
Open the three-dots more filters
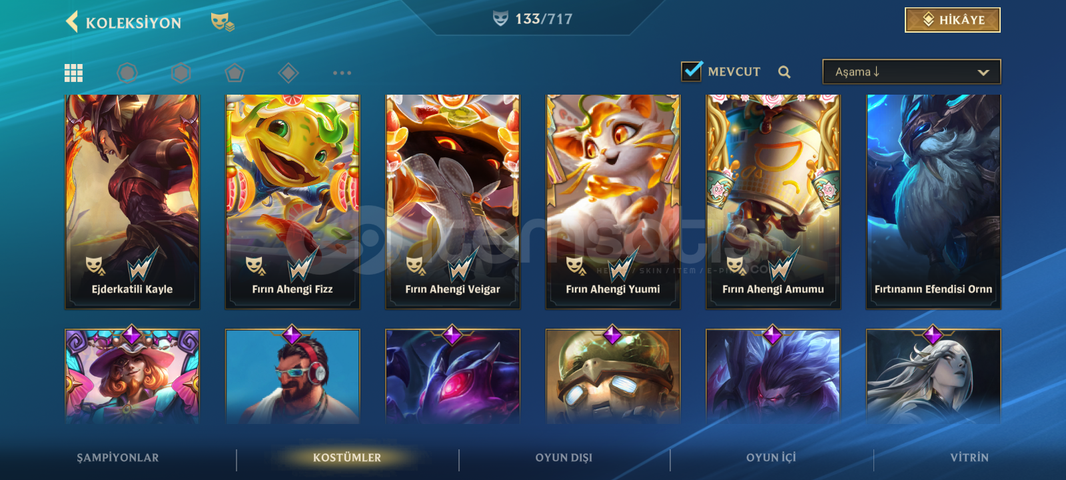point(342,73)
